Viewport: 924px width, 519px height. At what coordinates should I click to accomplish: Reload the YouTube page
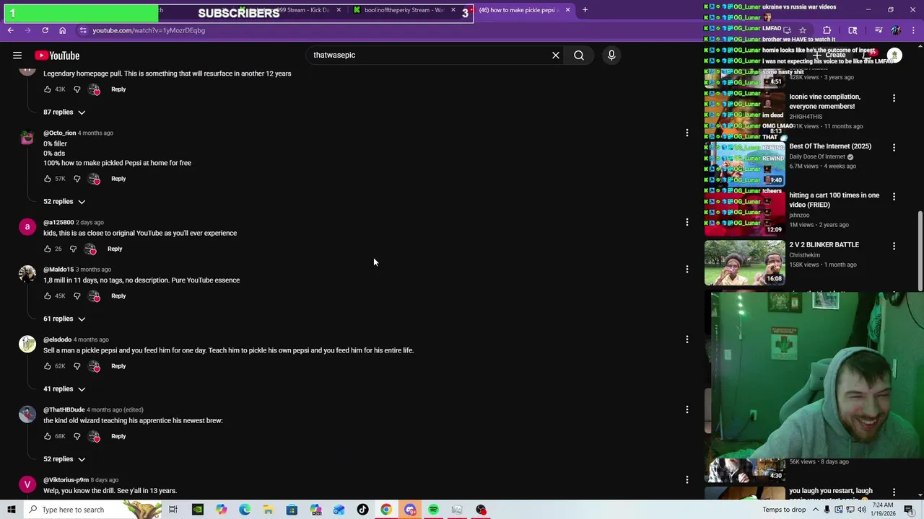(x=45, y=30)
